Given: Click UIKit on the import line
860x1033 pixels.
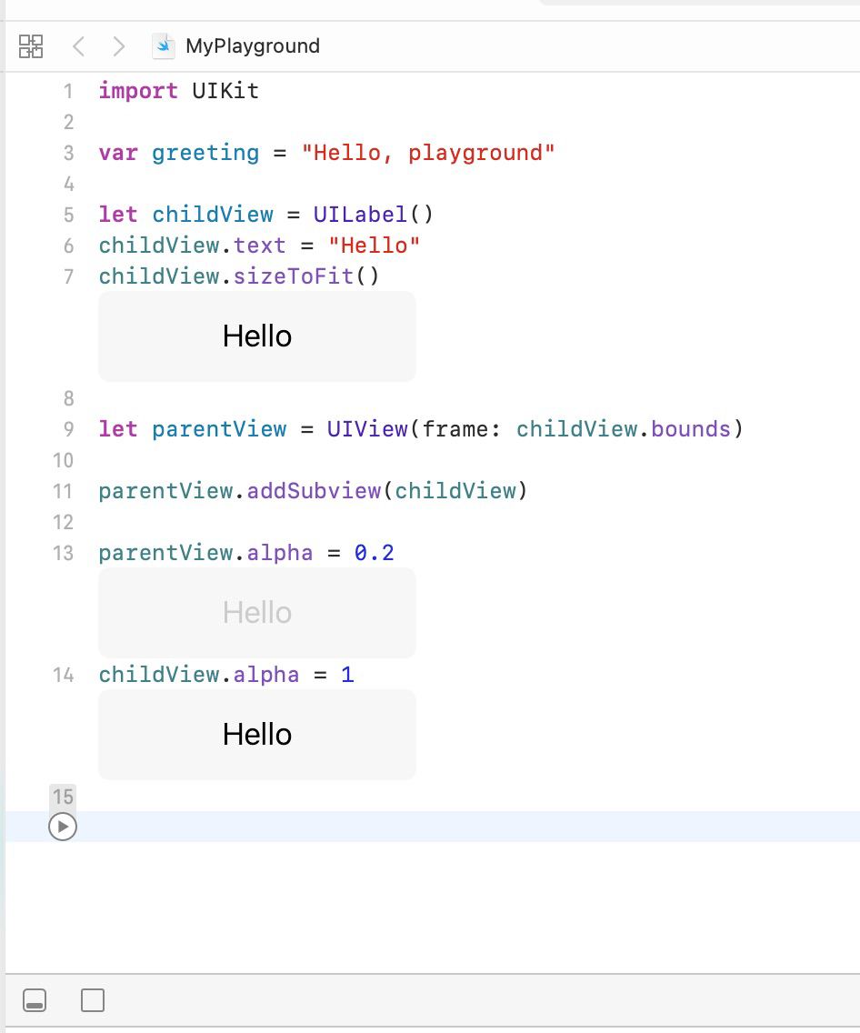Looking at the screenshot, I should pyautogui.click(x=225, y=91).
